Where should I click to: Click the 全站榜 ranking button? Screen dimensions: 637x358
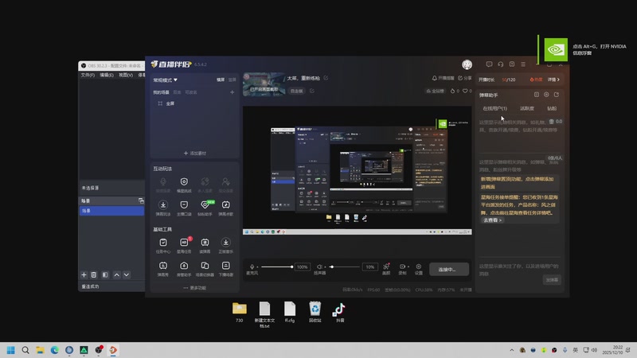[435, 91]
